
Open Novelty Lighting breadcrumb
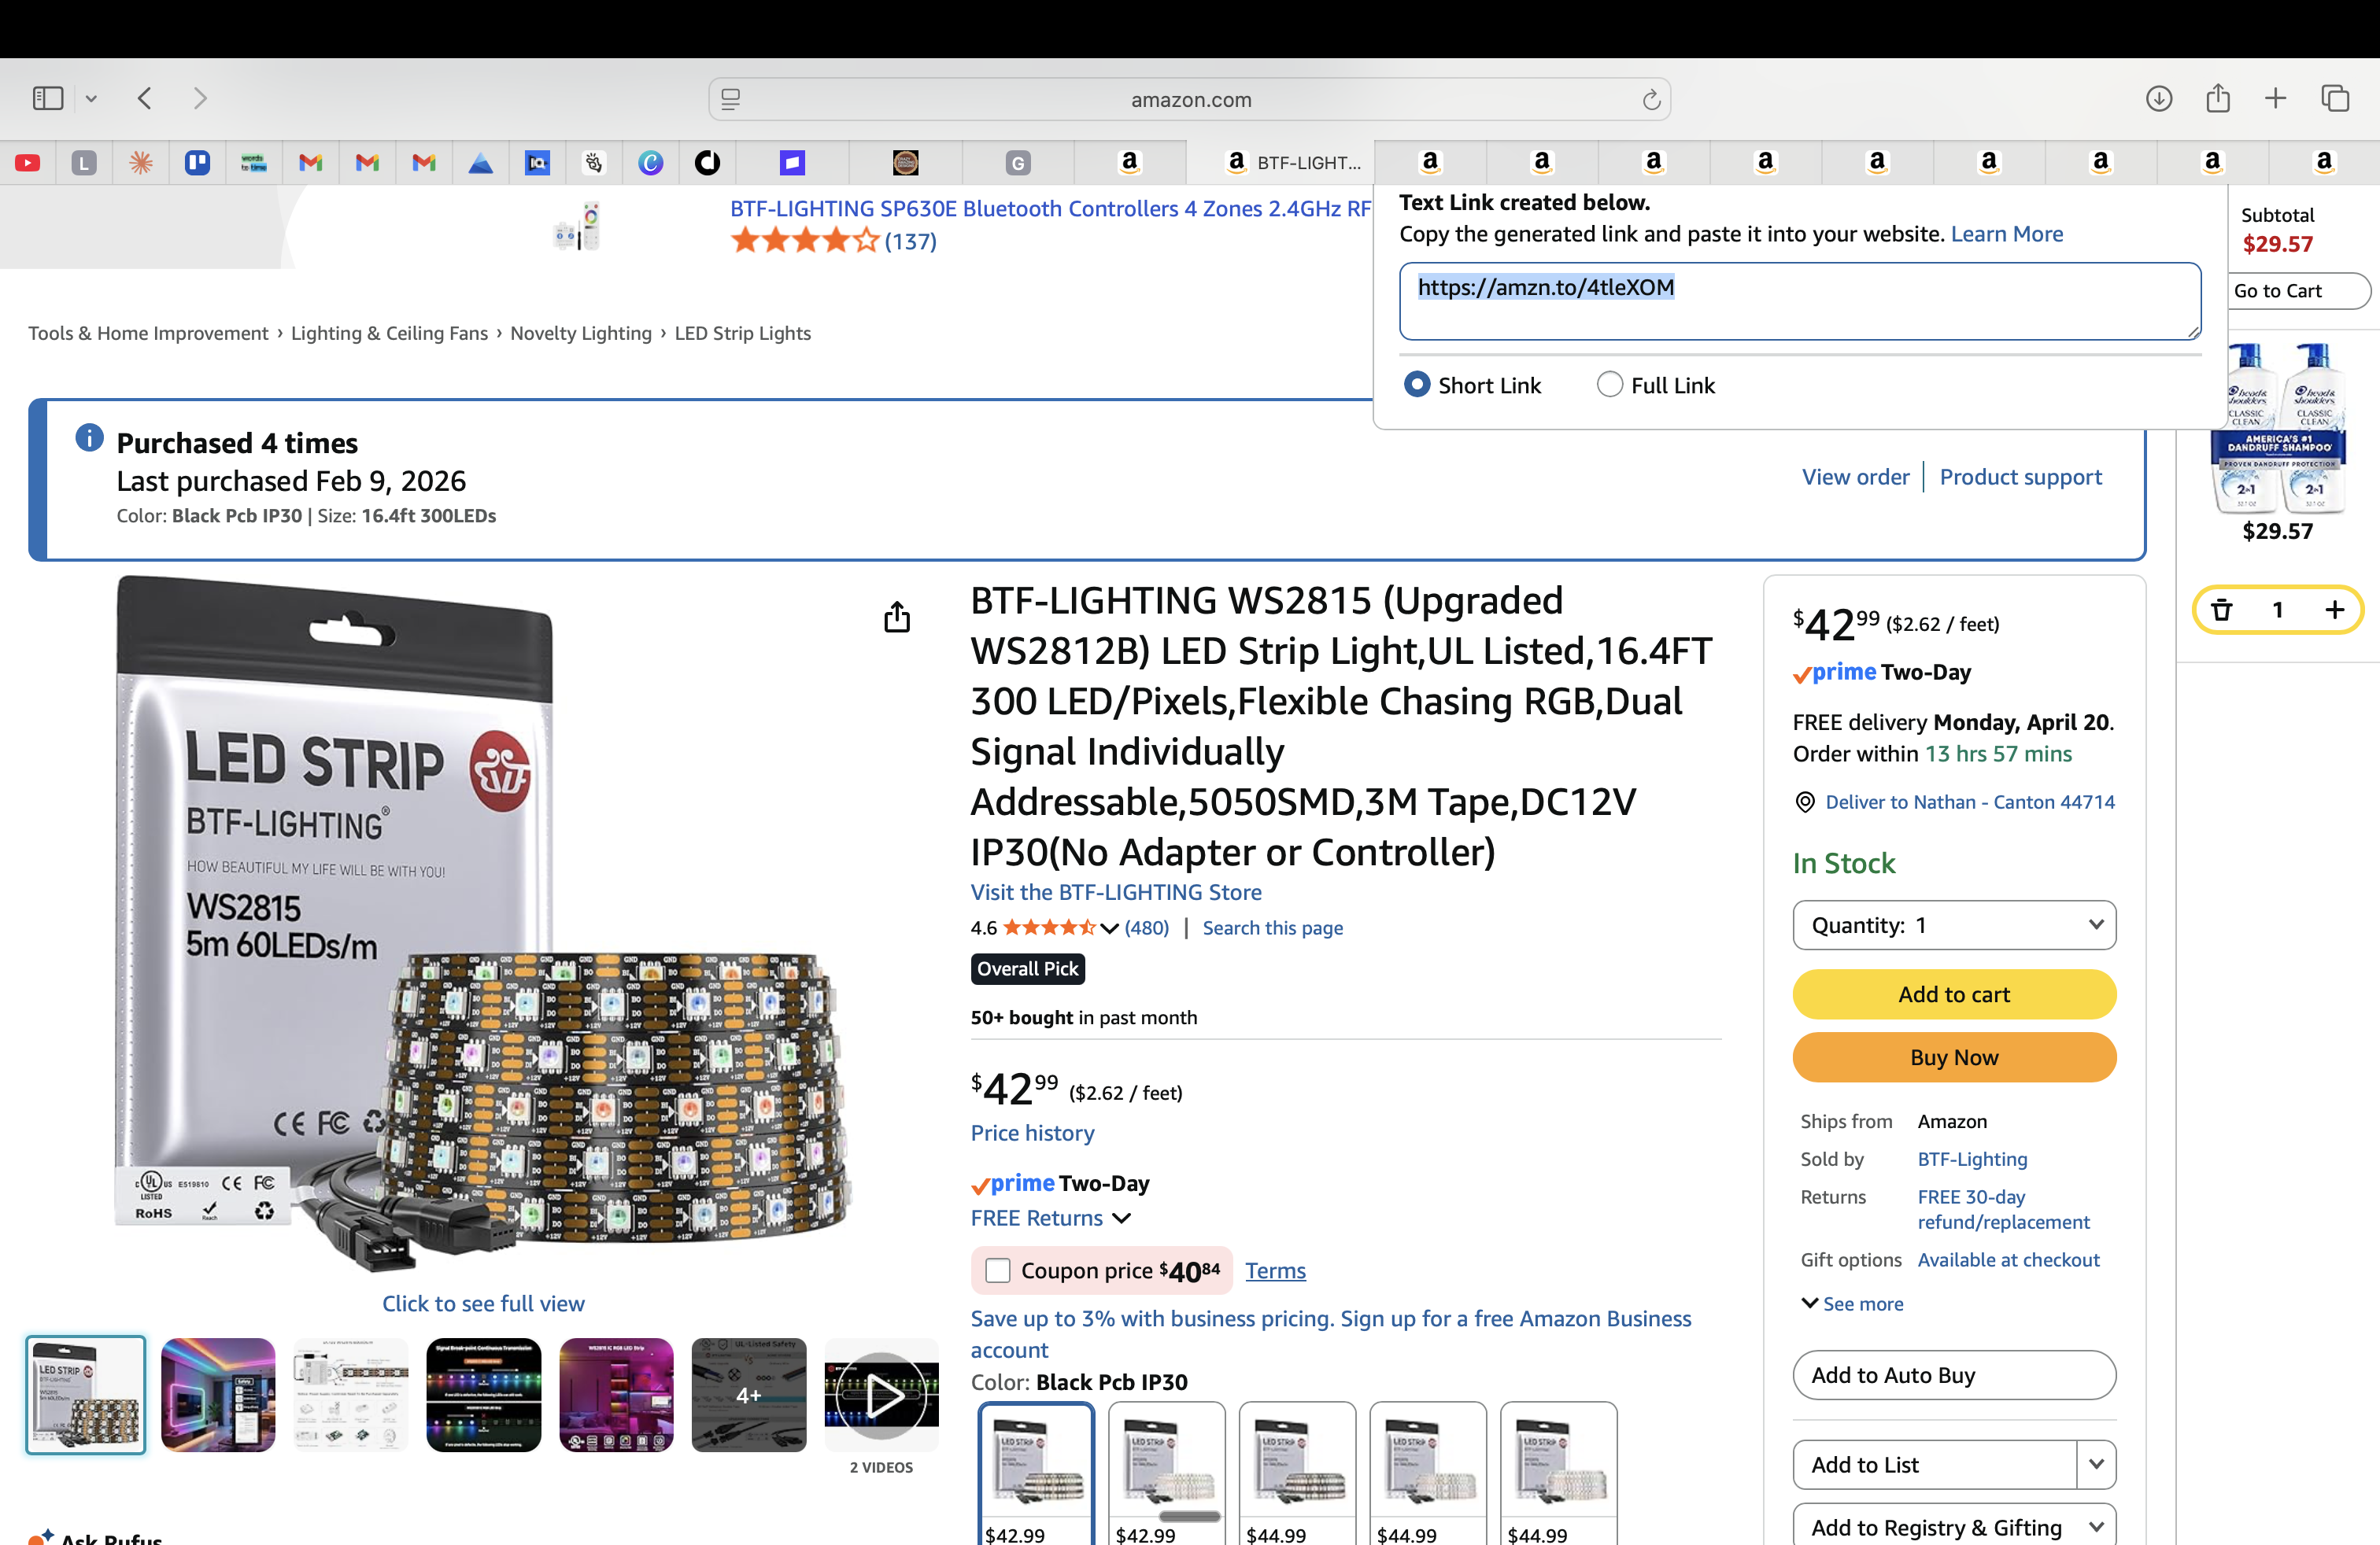pyautogui.click(x=581, y=333)
